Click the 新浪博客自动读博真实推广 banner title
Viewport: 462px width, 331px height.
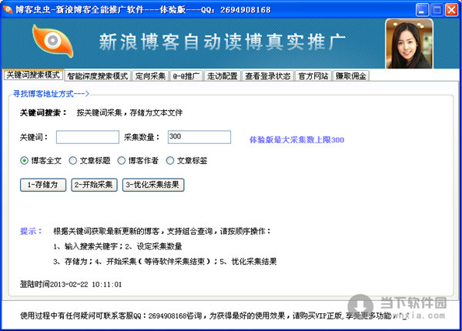[223, 42]
